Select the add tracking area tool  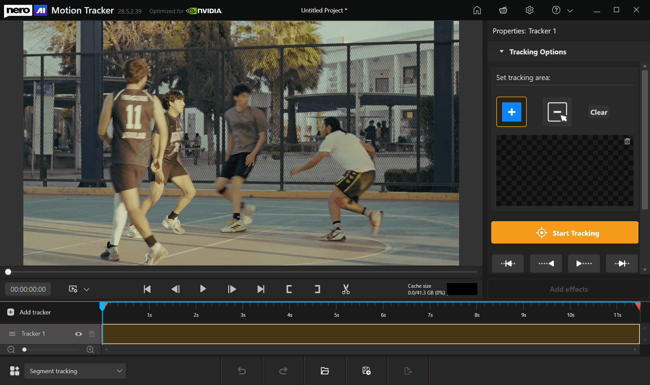511,112
